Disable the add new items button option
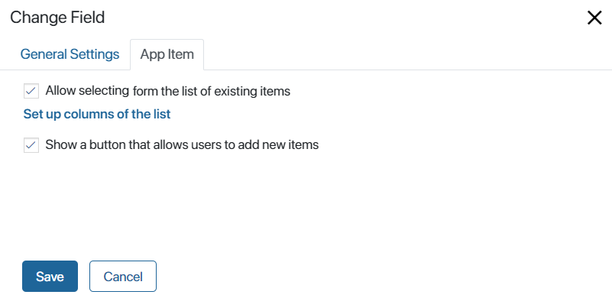The height and width of the screenshot is (298, 612). point(31,145)
